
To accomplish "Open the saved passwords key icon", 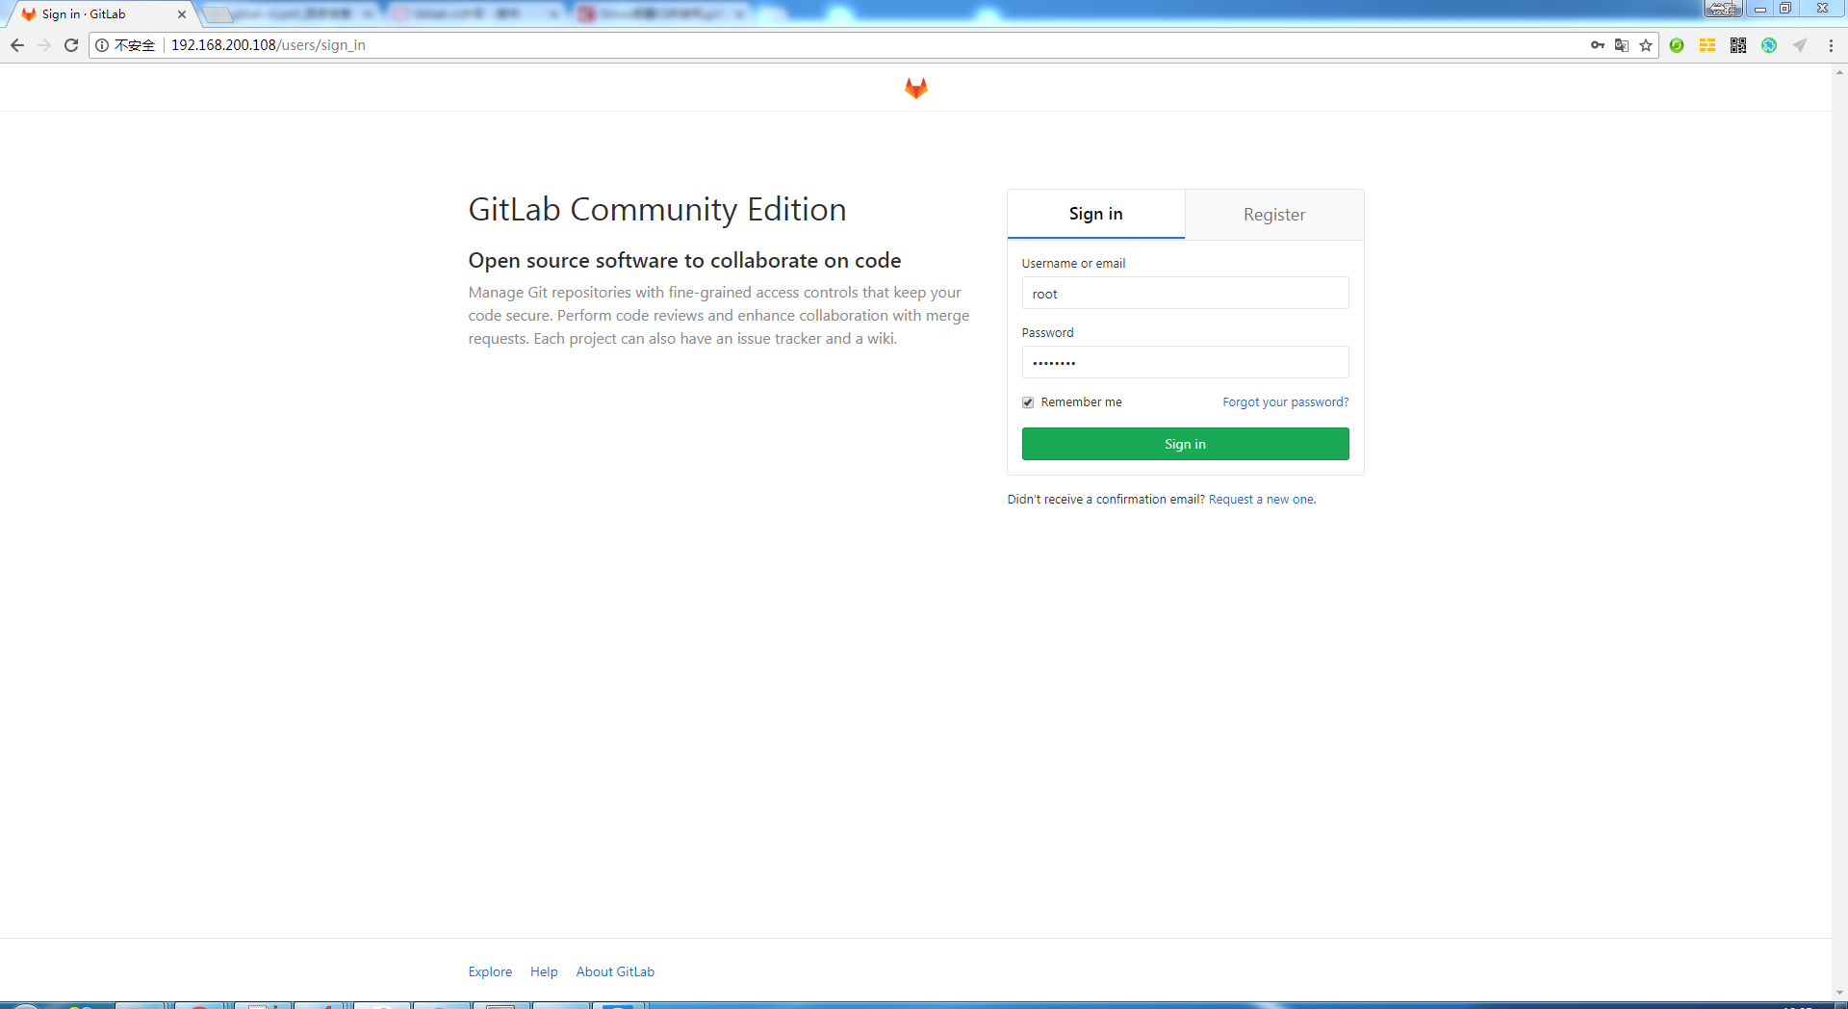I will click(1597, 45).
